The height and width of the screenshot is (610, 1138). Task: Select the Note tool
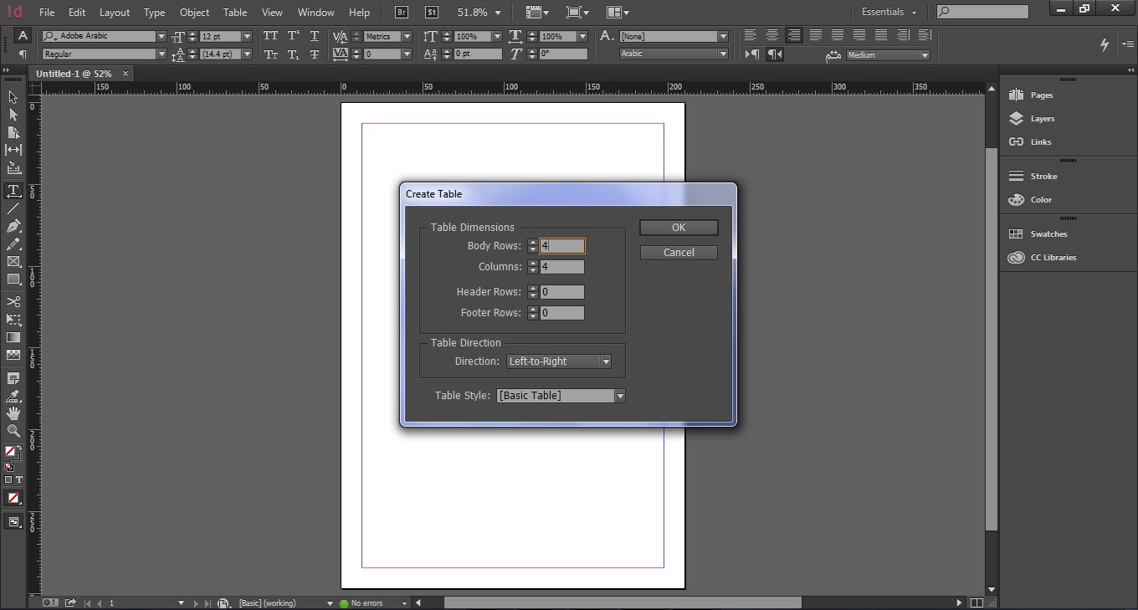pyautogui.click(x=13, y=378)
